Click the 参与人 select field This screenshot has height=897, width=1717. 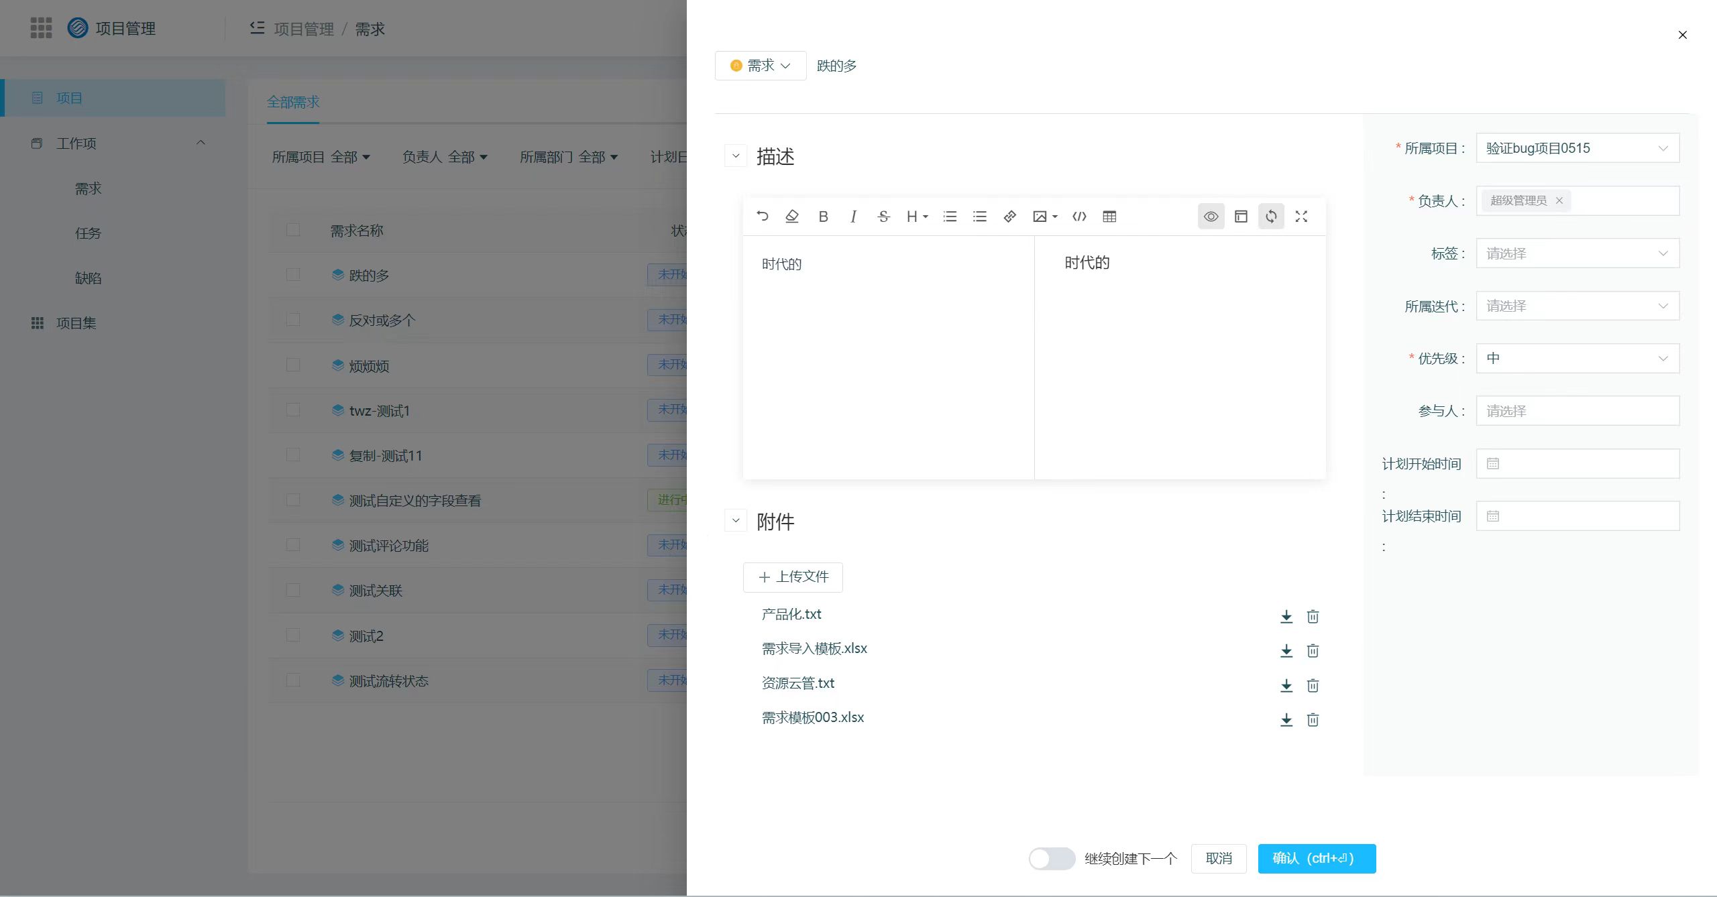1577,410
